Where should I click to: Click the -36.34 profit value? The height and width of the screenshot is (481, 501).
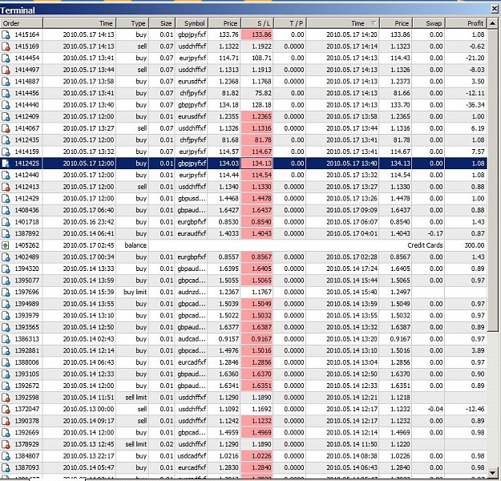tap(475, 105)
